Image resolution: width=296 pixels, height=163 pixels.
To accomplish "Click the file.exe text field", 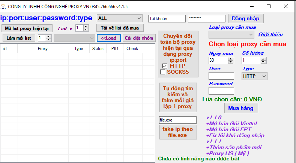I will coord(177,120).
